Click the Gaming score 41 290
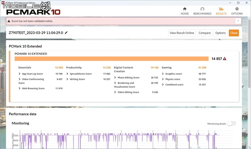 coord(202,68)
